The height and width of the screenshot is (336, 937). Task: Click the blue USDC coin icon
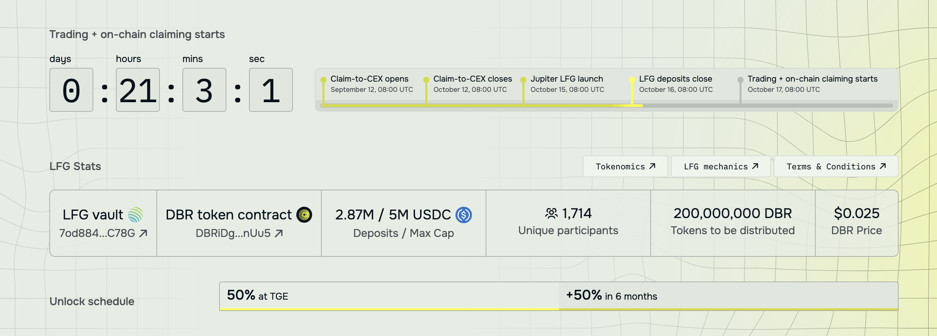click(x=464, y=215)
